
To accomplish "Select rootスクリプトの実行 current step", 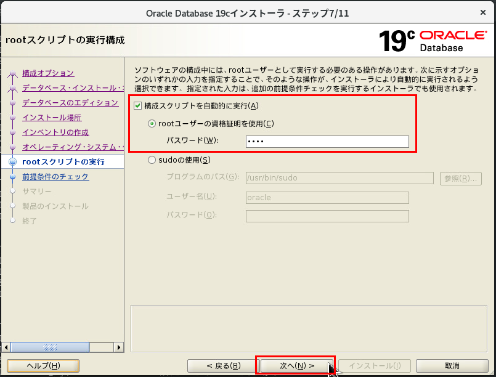I will 63,162.
